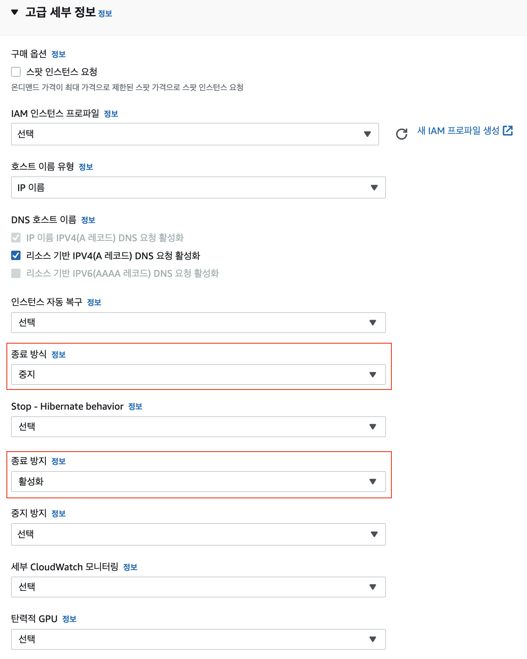
Task: Click the refresh icon beside IAM profile
Action: pos(402,134)
